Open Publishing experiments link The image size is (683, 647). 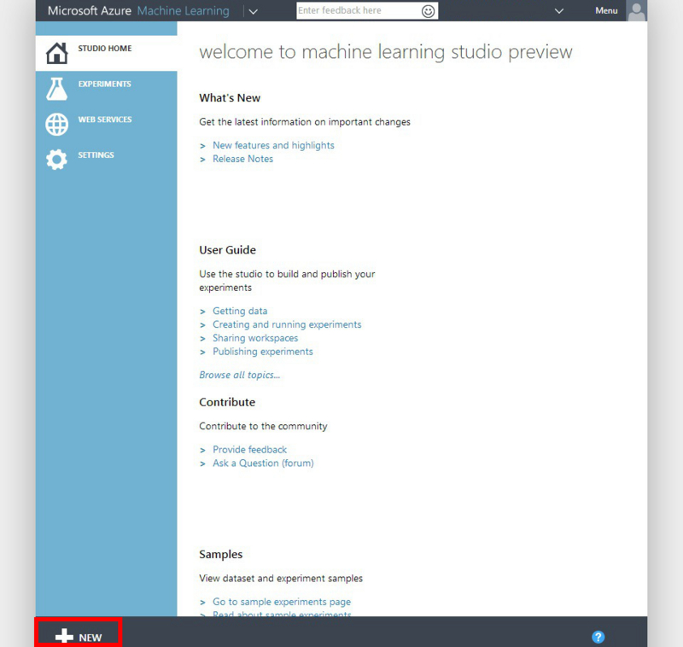click(x=263, y=352)
